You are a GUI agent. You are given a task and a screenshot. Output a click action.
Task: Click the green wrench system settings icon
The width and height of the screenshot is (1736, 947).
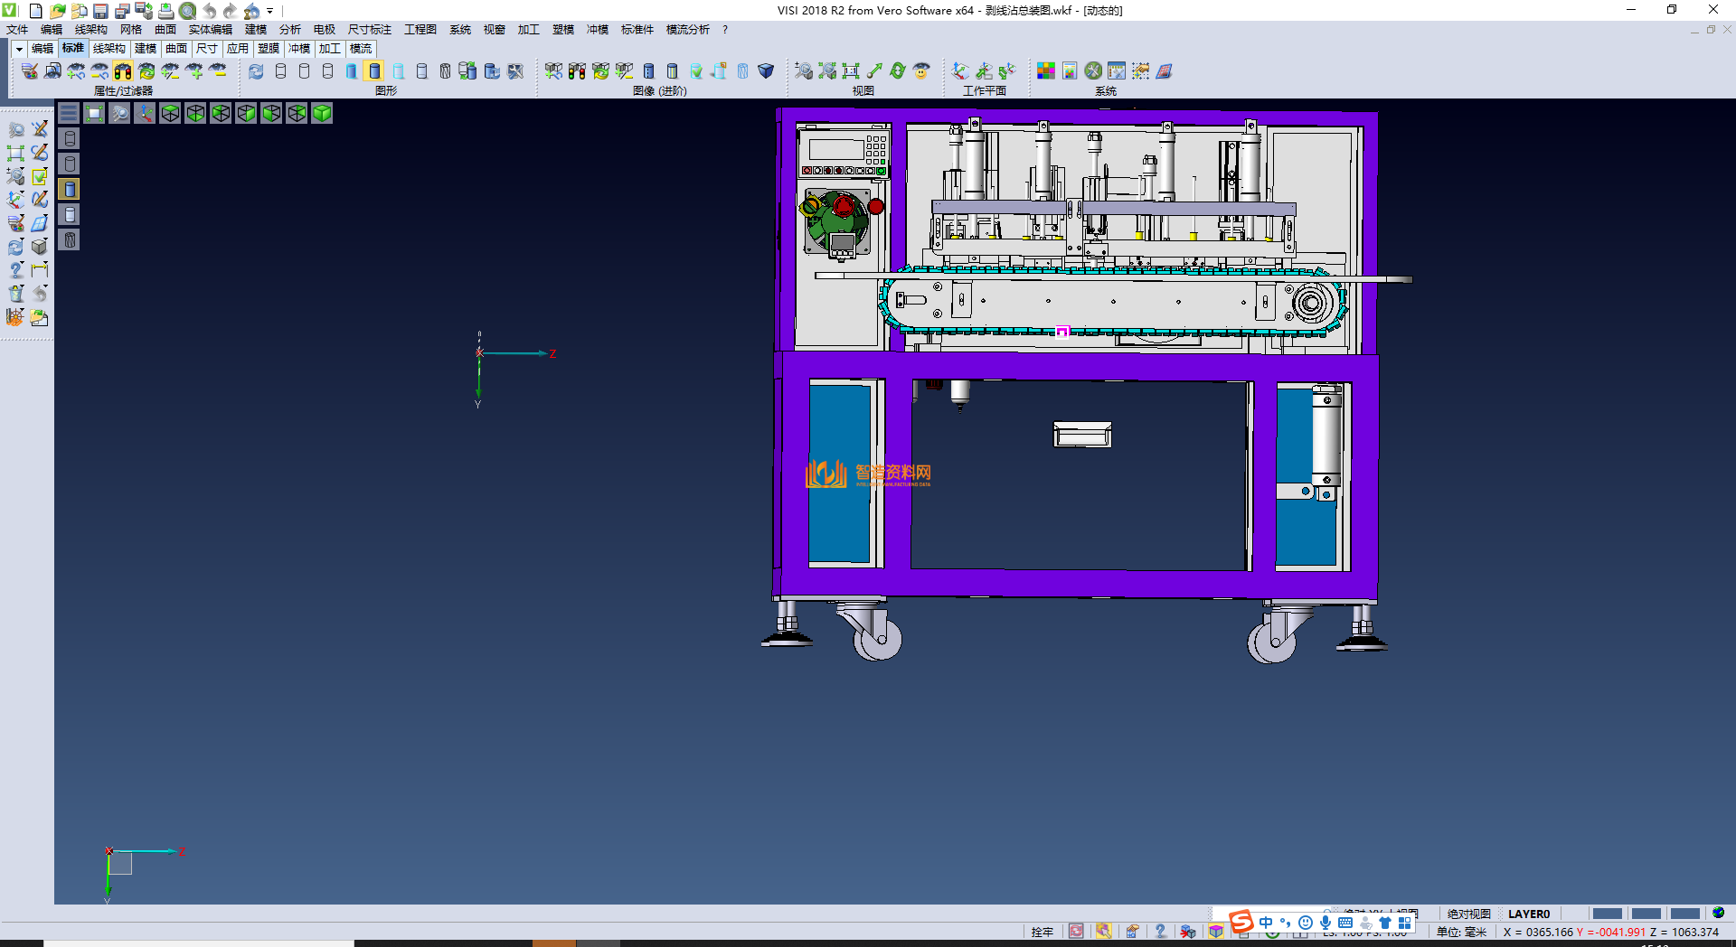1093,70
